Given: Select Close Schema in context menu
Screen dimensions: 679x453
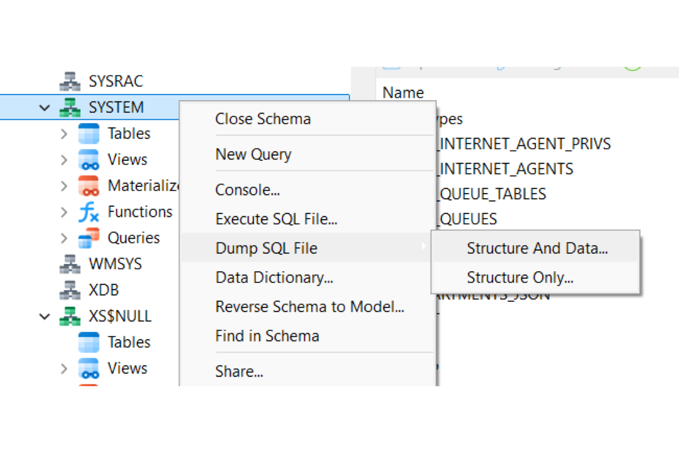Looking at the screenshot, I should tap(263, 119).
